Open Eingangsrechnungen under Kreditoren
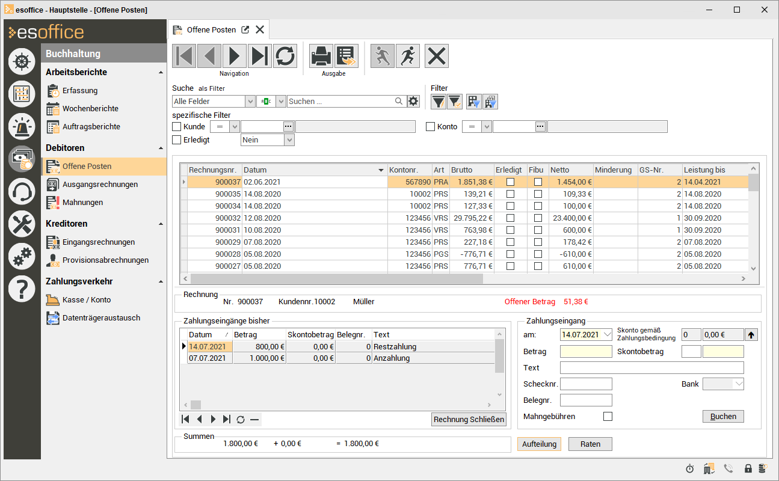The width and height of the screenshot is (779, 481). [x=99, y=242]
